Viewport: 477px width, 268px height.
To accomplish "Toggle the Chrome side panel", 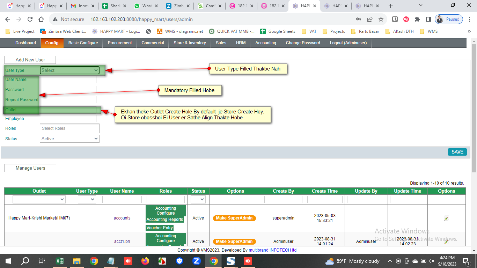I will tap(428, 19).
